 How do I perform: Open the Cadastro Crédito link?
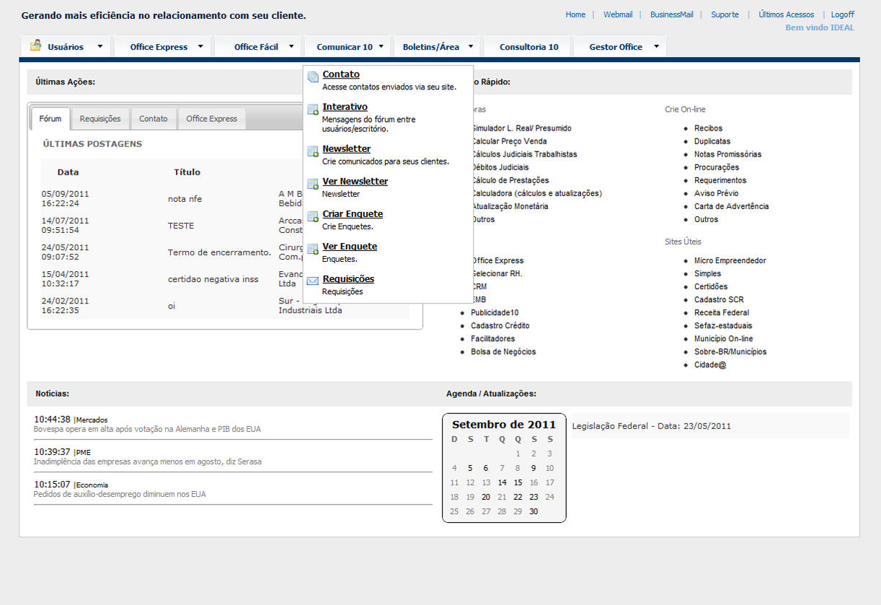[x=500, y=325]
